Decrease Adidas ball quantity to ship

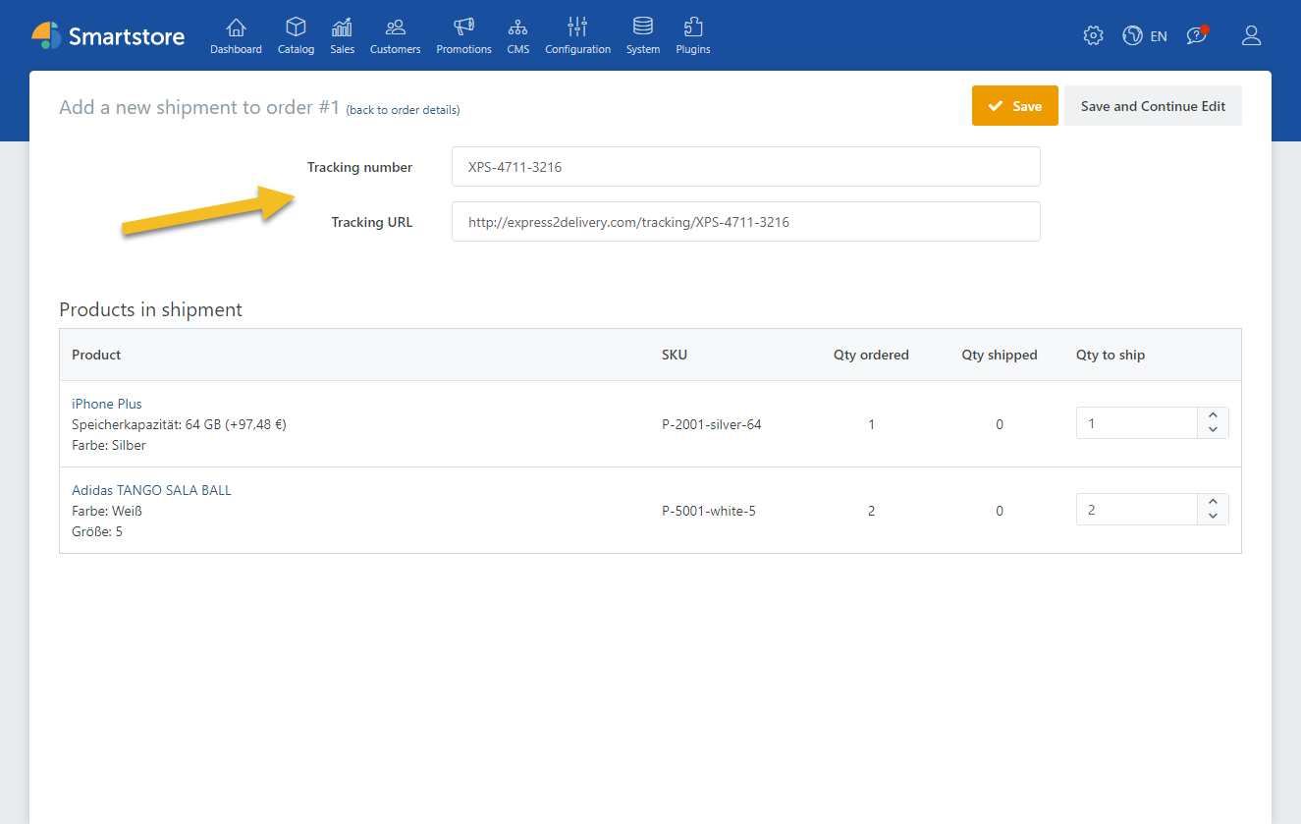1213,517
